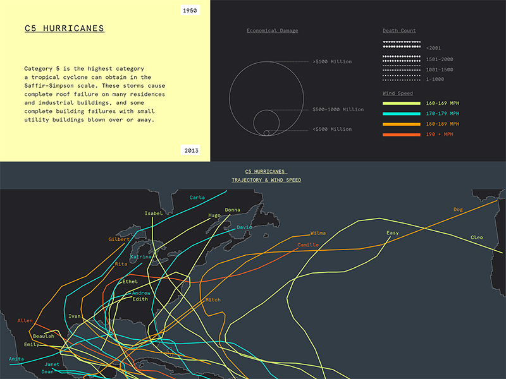Select the C5 Hurricanes title in yellow panel
Viewport: 506px width, 379px height.
point(64,28)
